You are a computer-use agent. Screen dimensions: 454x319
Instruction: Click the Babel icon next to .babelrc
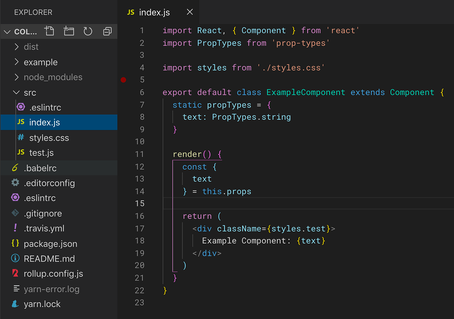[x=15, y=167]
